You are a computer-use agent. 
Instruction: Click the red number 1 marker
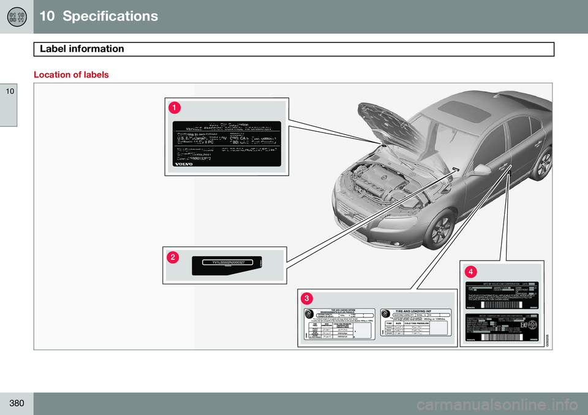175,108
